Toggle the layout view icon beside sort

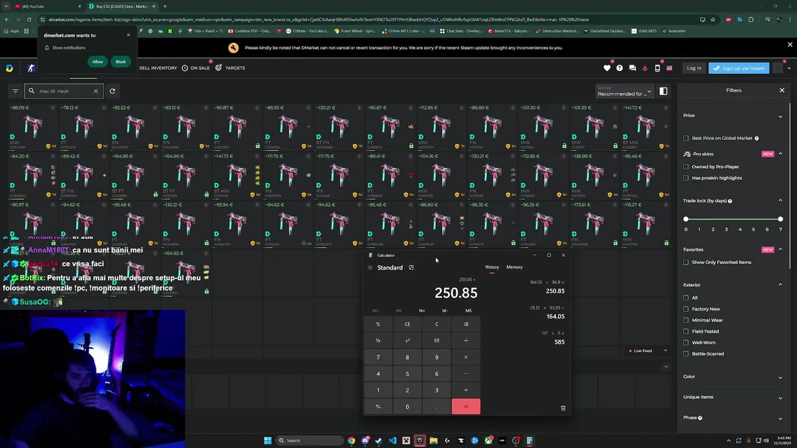(x=663, y=91)
